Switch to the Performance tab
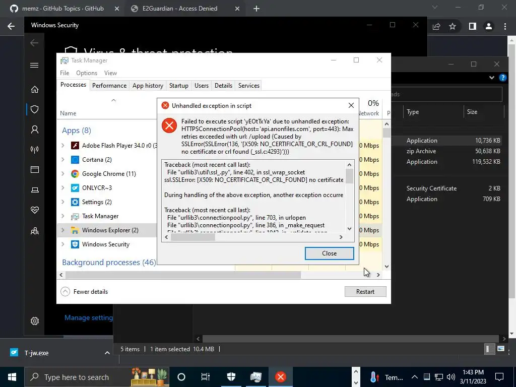516x387 pixels. pos(109,86)
